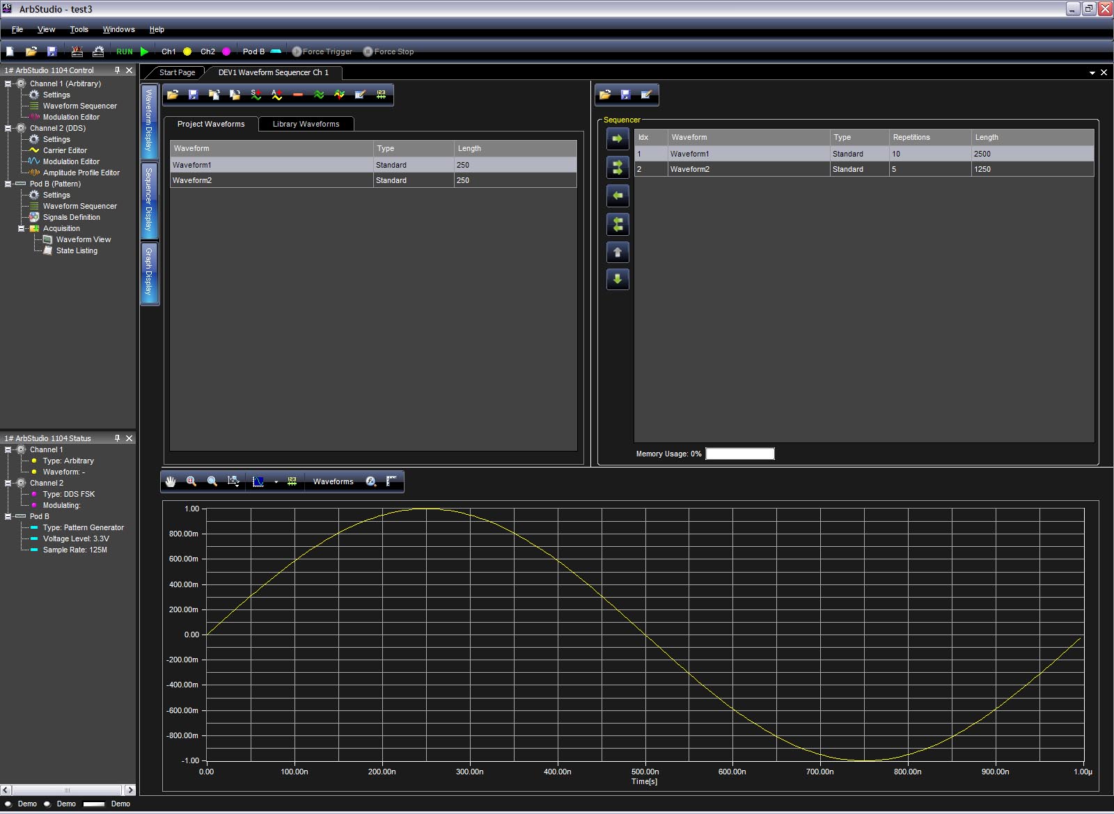Viewport: 1114px width, 814px height.
Task: Collapse the Channel 1 (Arbitrary) tree node
Action: [x=8, y=83]
